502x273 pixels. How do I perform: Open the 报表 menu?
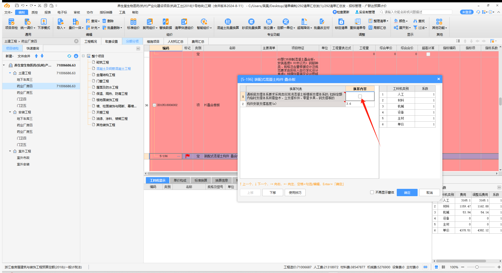pyautogui.click(x=48, y=12)
